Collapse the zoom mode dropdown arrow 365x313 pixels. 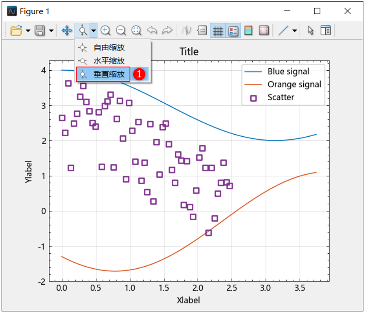coord(93,31)
